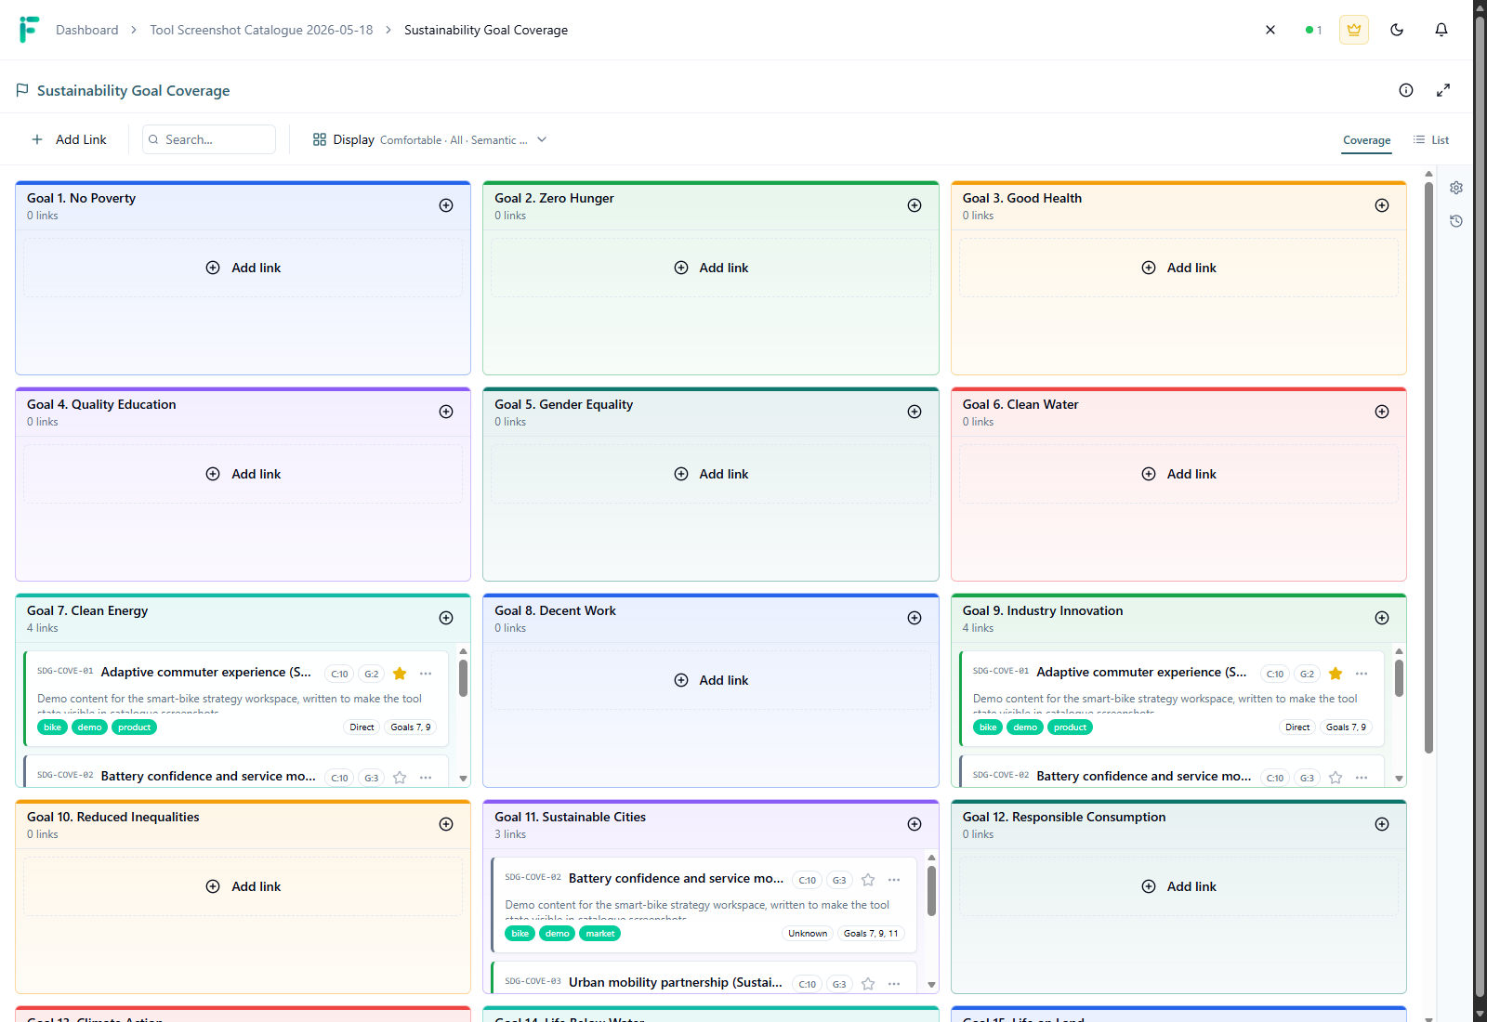Open Adaptive commuter experience link in Goal 7
This screenshot has width=1487, height=1022.
tap(206, 672)
